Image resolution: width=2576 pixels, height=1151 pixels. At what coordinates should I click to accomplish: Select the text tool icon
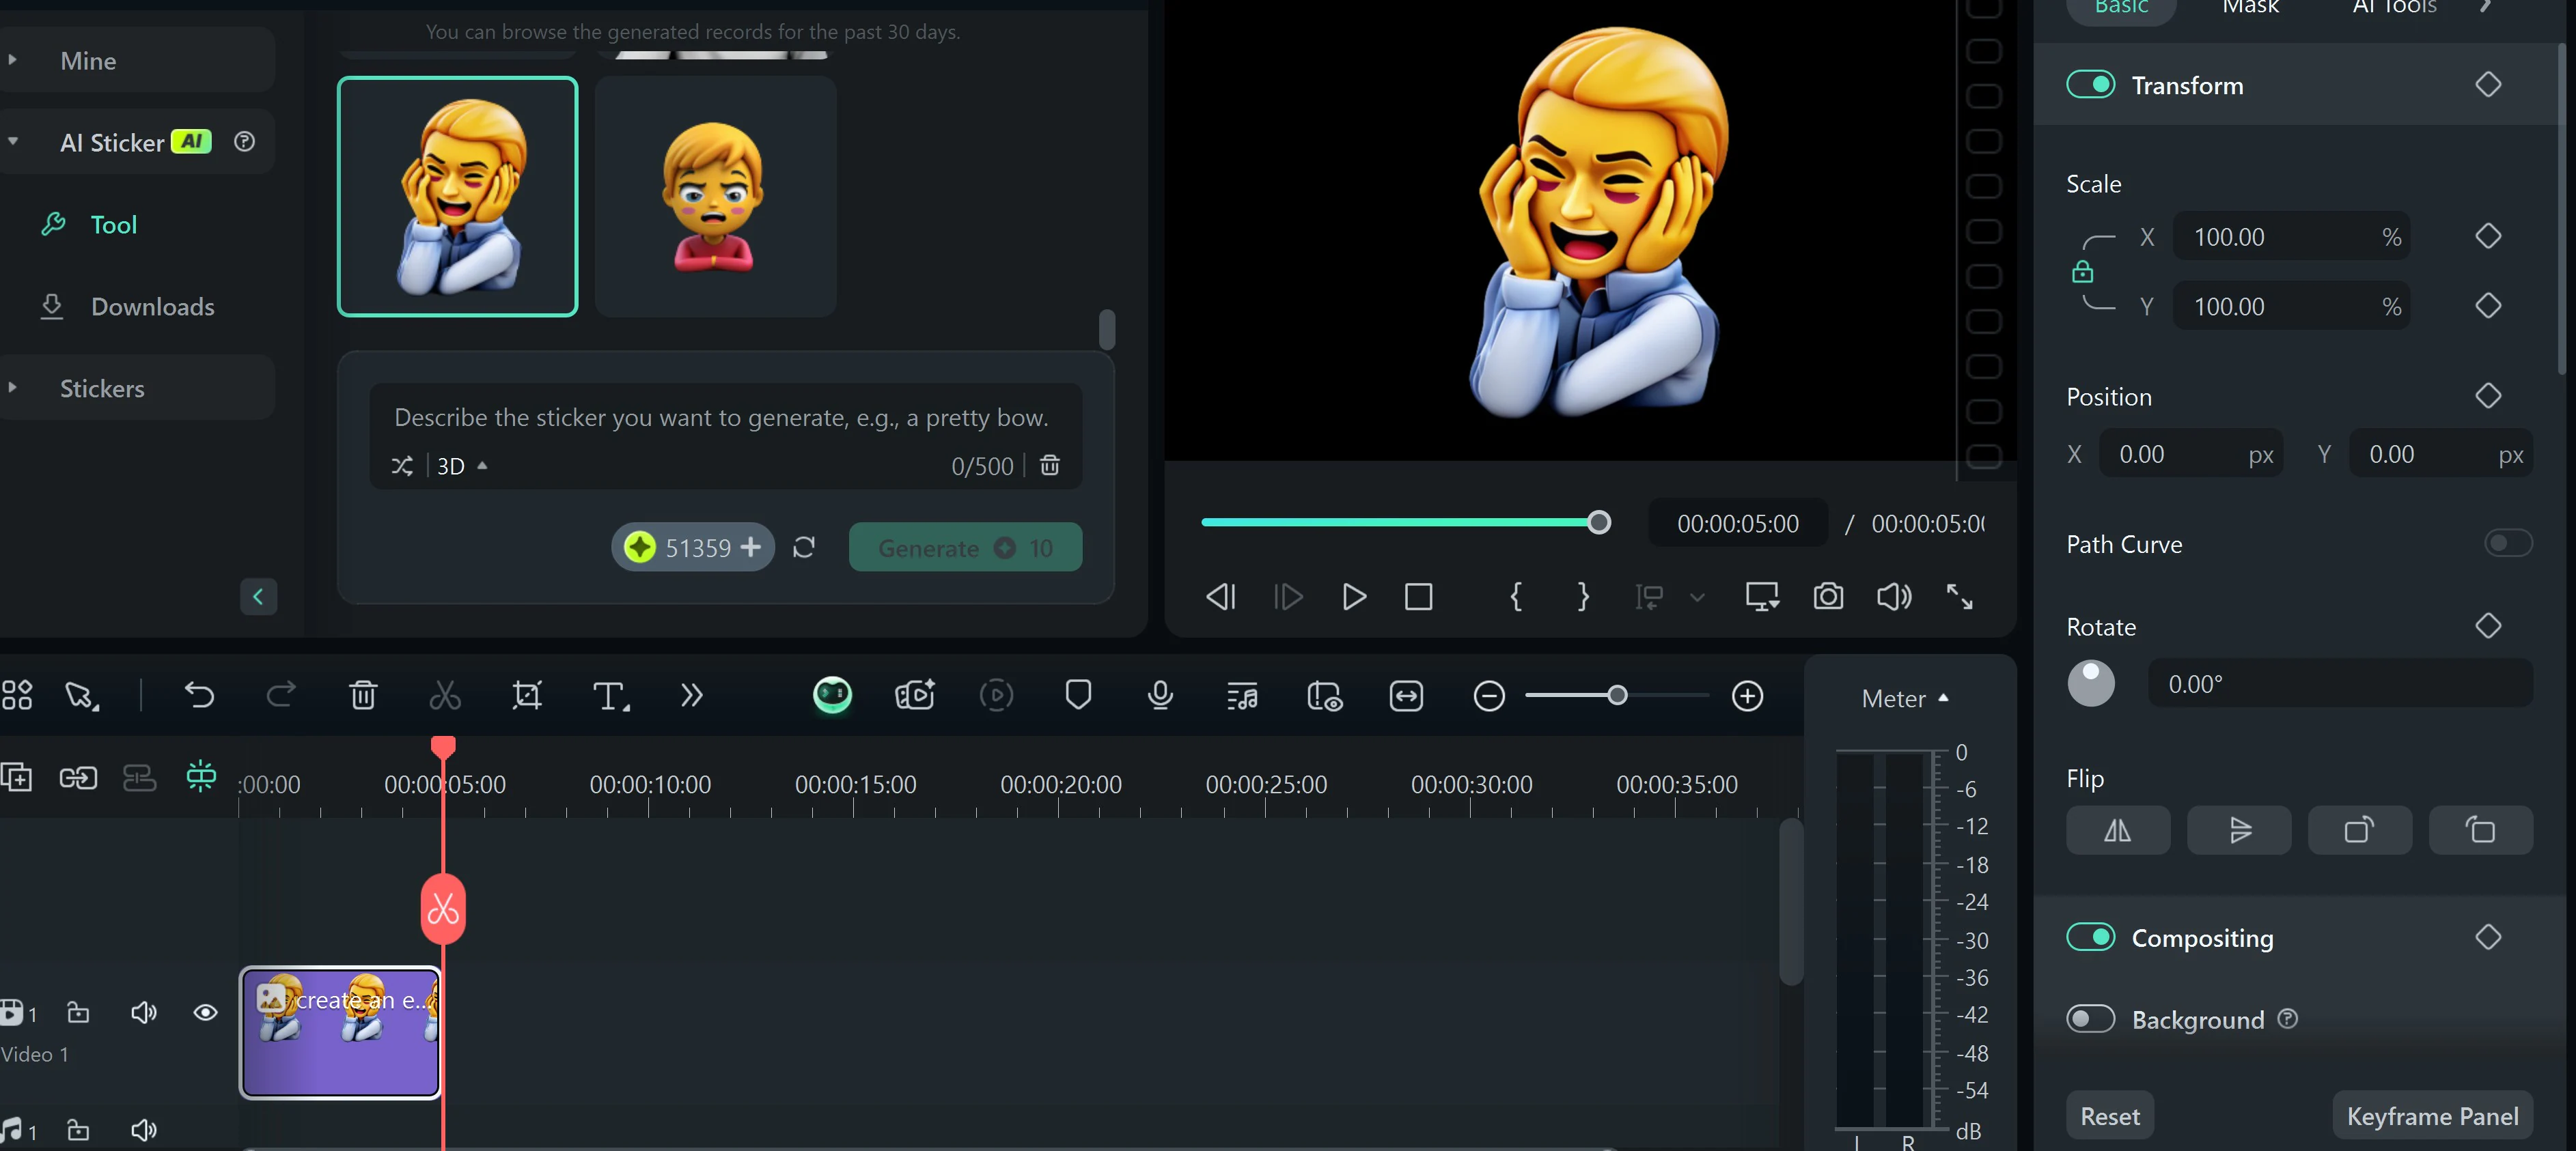coord(610,696)
